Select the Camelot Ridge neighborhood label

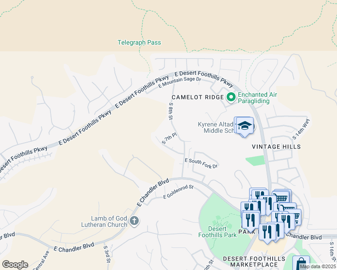pos(198,97)
